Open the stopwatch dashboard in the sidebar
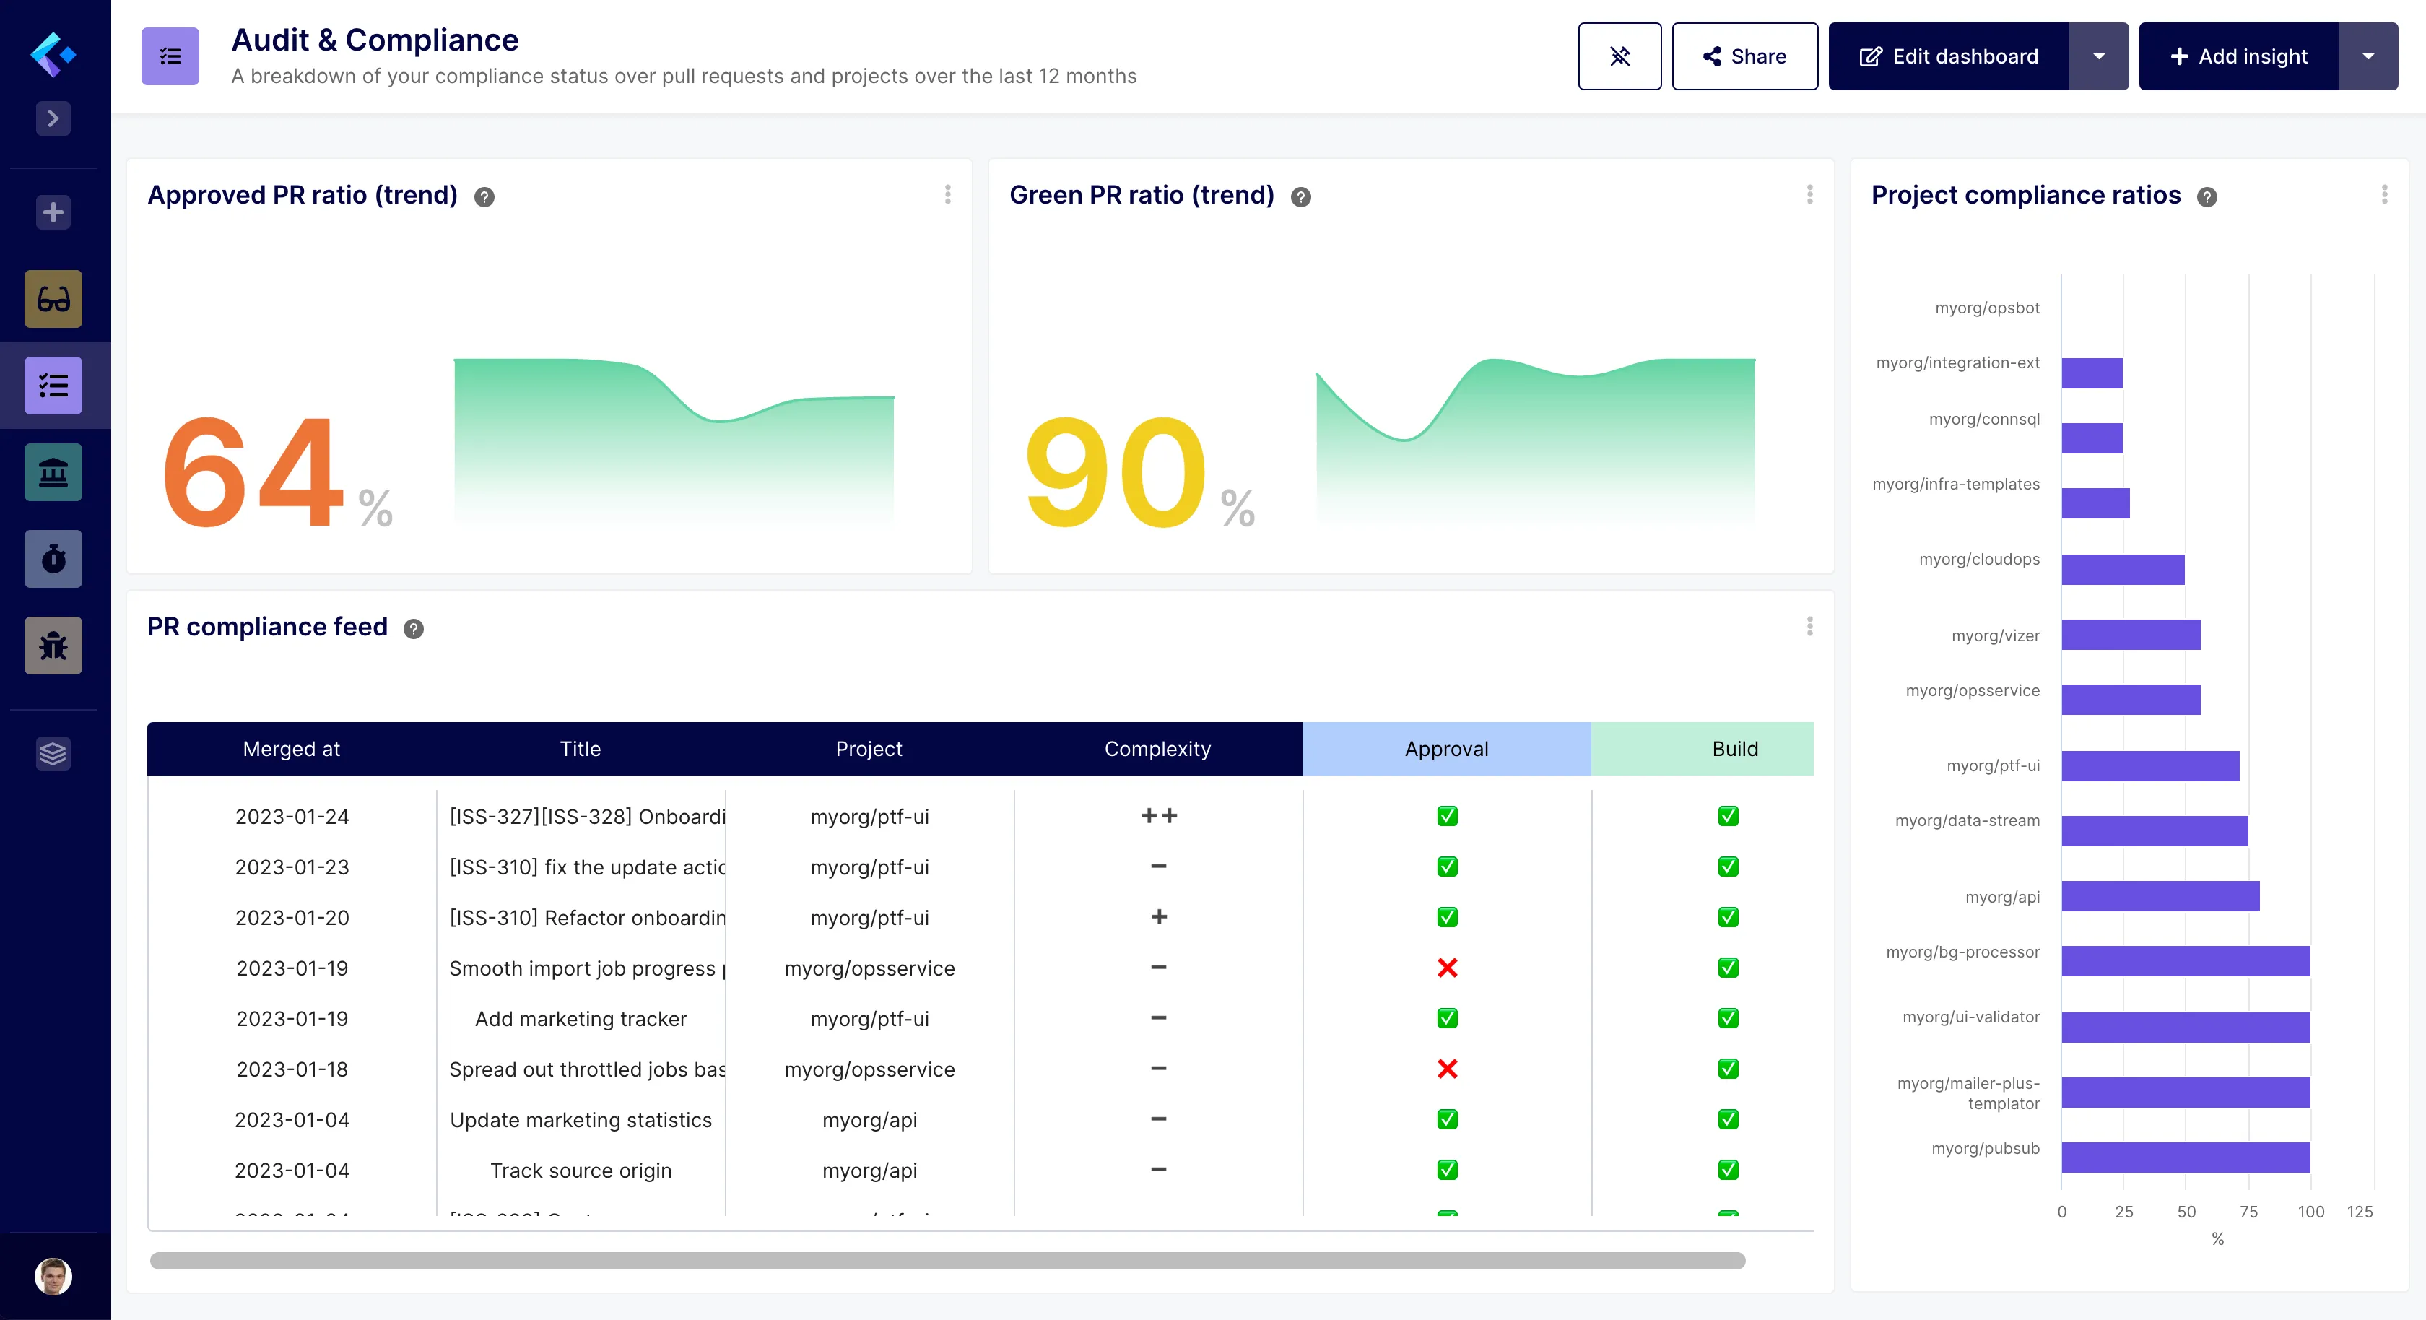Viewport: 2426px width, 1320px height. tap(53, 559)
